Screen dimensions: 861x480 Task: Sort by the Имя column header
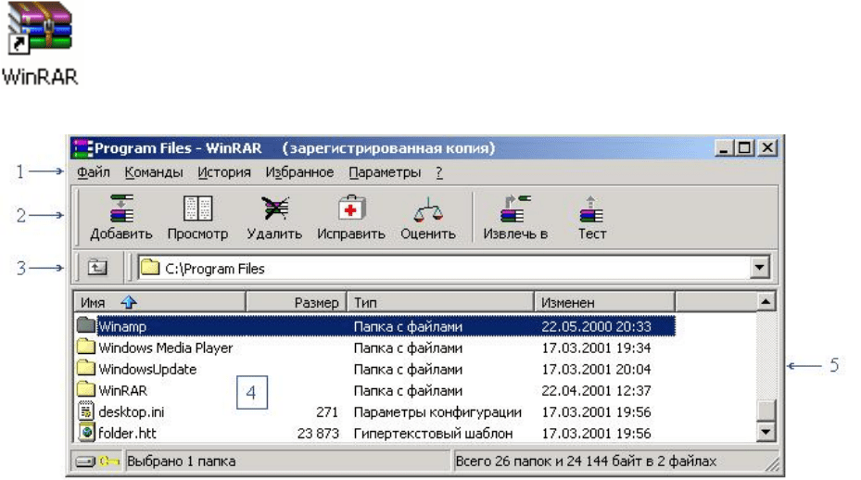159,302
